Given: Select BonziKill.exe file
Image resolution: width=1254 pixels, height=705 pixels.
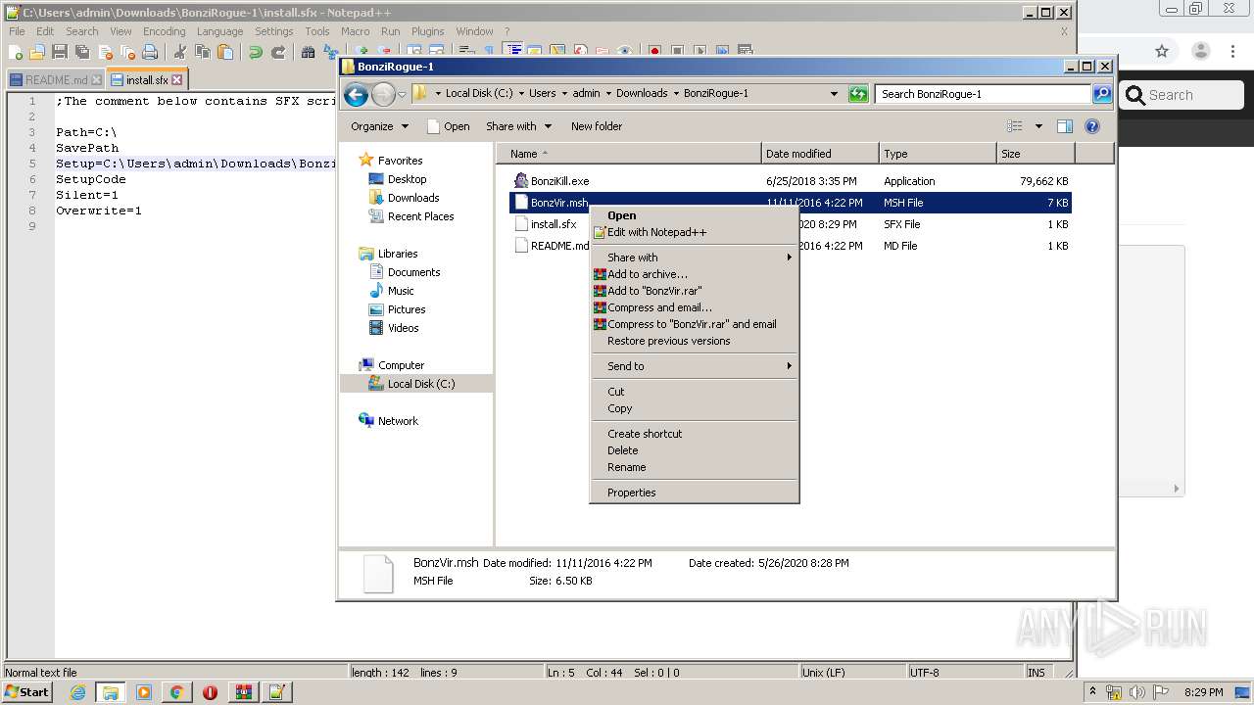Looking at the screenshot, I should pos(559,181).
